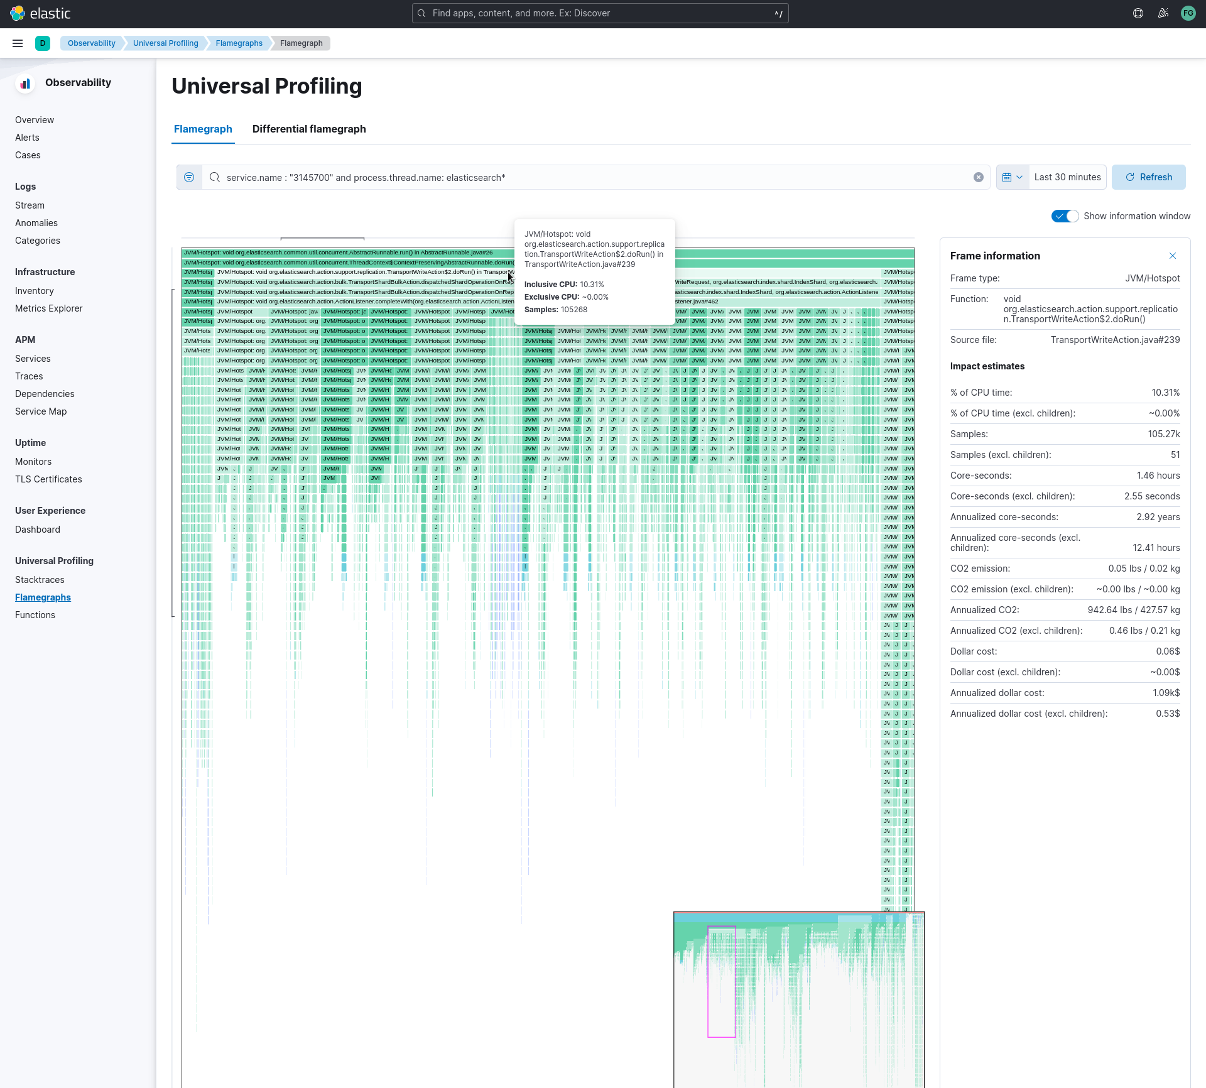This screenshot has height=1088, width=1206.
Task: Switch to Differential flamegraph tab
Action: (309, 129)
